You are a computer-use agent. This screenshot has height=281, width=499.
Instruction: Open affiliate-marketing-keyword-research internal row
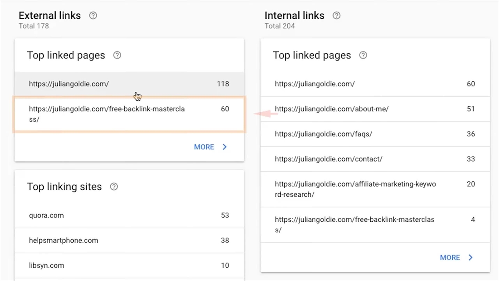click(374, 189)
